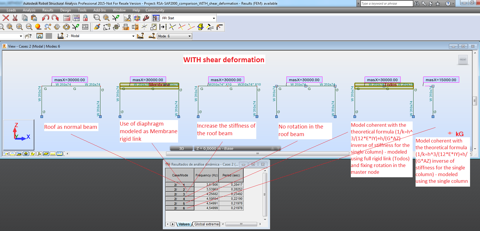This screenshot has width=480, height=231.
Task: Open the 2 : Modal case dropdown
Action: [x=133, y=36]
